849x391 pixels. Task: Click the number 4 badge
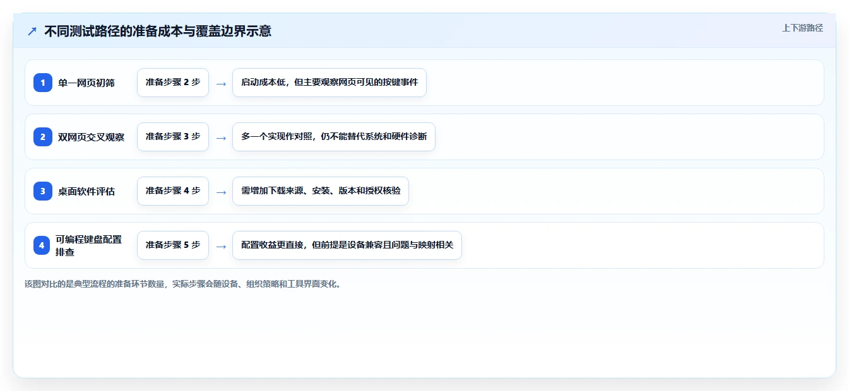(x=42, y=245)
